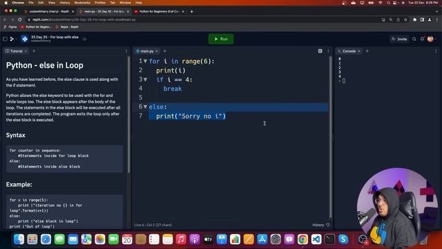Add a new tab beside Tutorial

point(34,51)
